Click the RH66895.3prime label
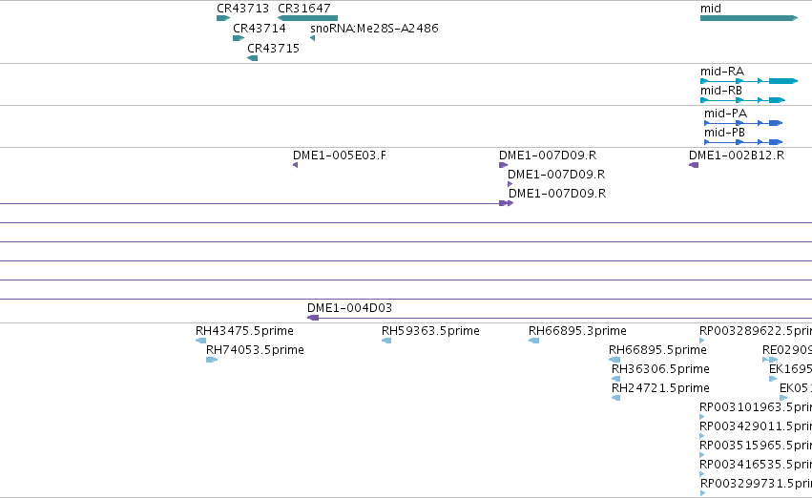 (x=577, y=331)
